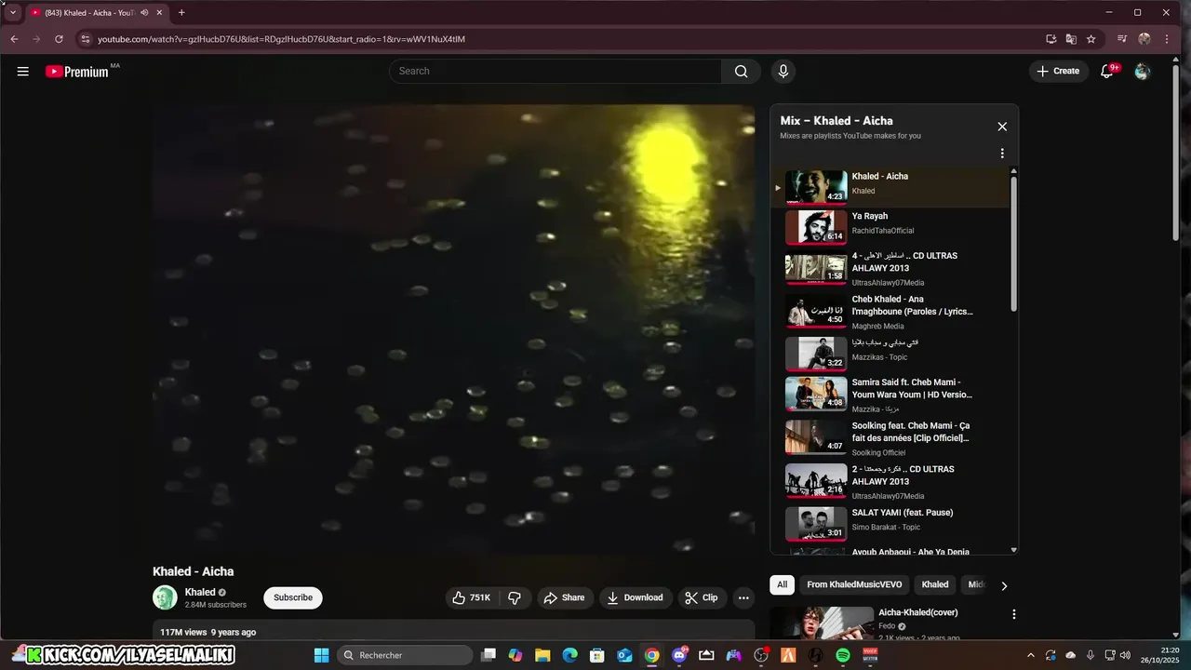This screenshot has width=1191, height=670.
Task: Click into the YouTube search field
Action: click(x=555, y=71)
